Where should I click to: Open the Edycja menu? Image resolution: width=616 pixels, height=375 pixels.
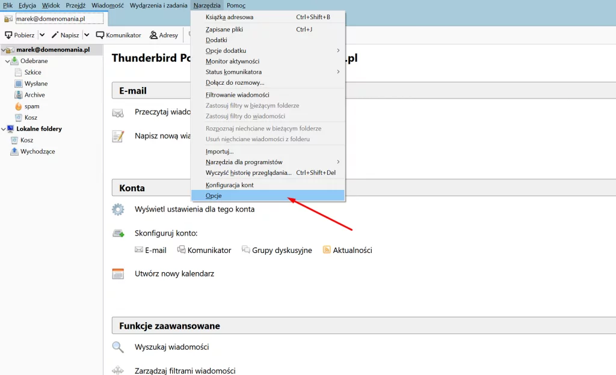[27, 5]
